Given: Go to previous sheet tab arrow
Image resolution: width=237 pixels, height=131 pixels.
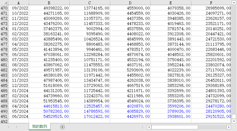Looking at the screenshot, I should 8,127.
